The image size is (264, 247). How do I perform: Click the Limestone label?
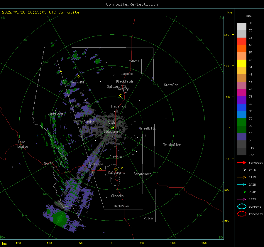tap(55, 113)
